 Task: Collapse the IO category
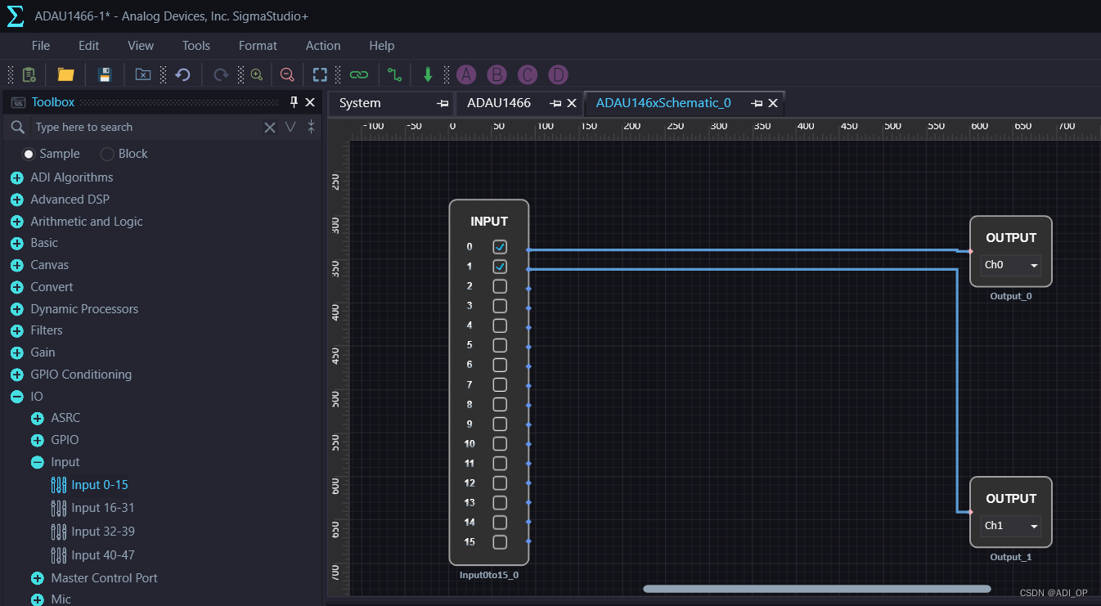pos(16,397)
